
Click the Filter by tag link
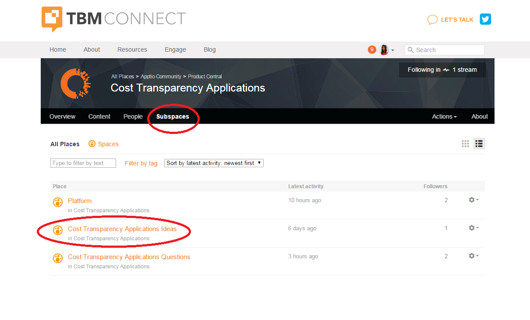coord(141,163)
